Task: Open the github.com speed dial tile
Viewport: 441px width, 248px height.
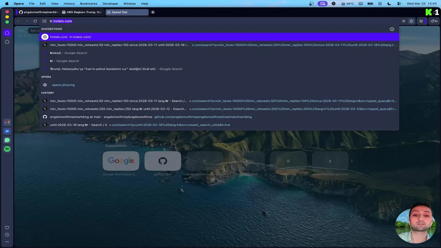Action: (163, 161)
